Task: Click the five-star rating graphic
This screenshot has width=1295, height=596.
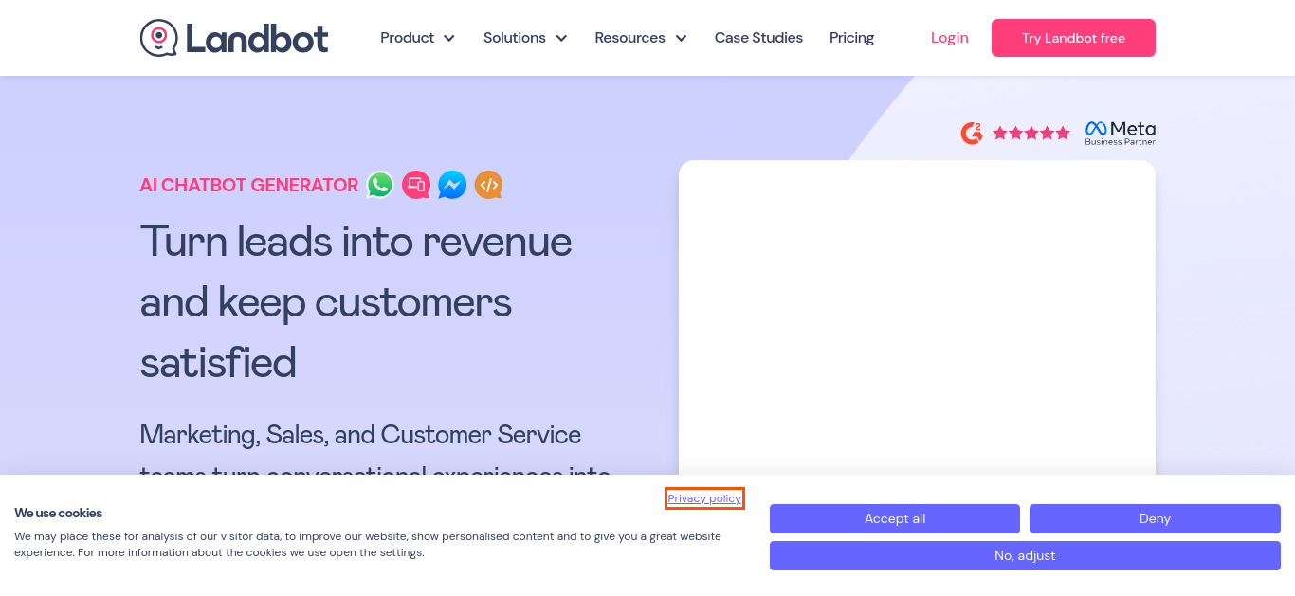Action: tap(1031, 133)
